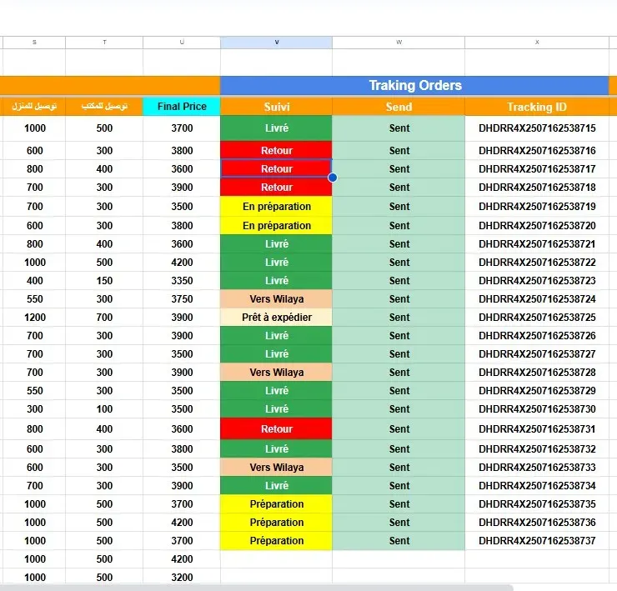Select Livré cell for tracking ID ending 8715
This screenshot has width=617, height=591.
[x=276, y=128]
